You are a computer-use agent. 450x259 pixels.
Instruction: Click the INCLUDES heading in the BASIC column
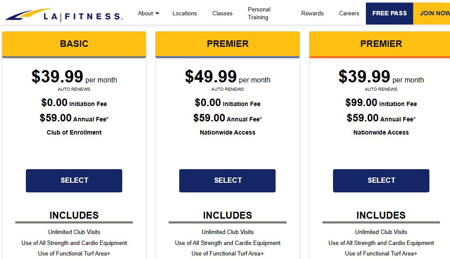(74, 215)
